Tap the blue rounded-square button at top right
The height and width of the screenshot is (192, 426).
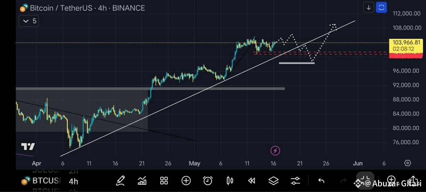tap(381, 7)
